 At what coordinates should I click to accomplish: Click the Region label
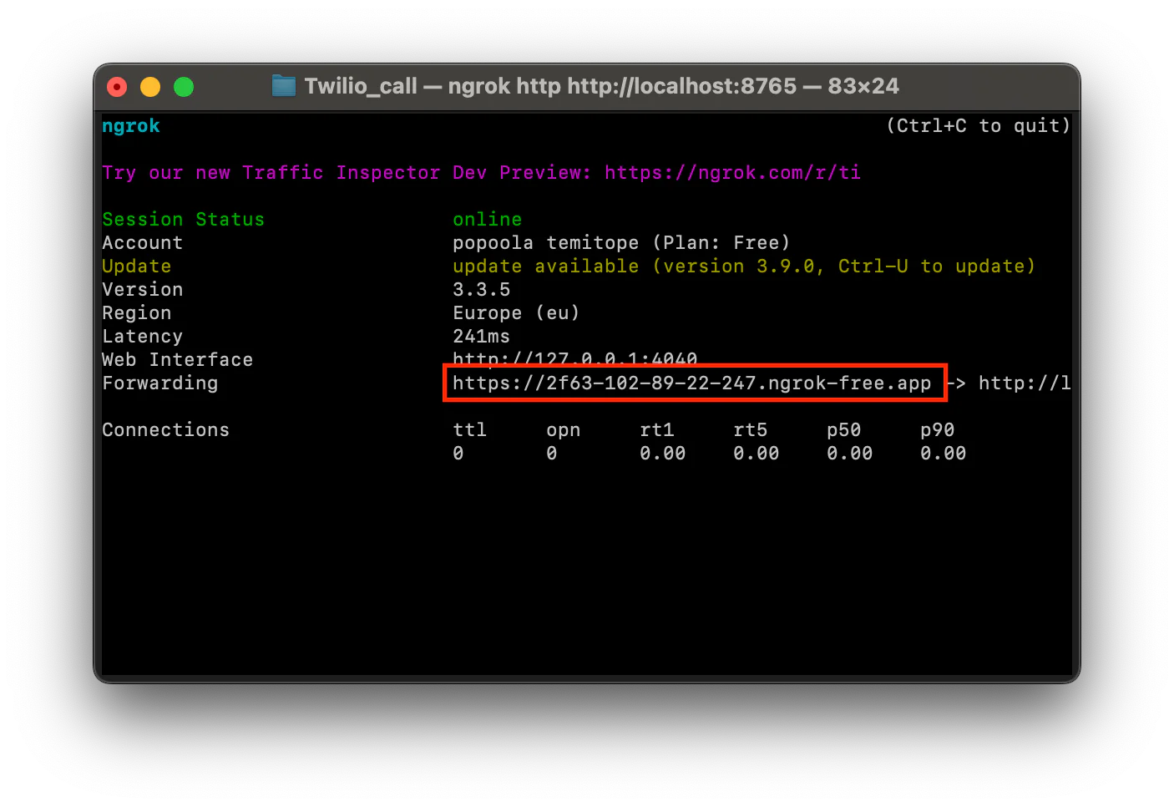(x=137, y=313)
